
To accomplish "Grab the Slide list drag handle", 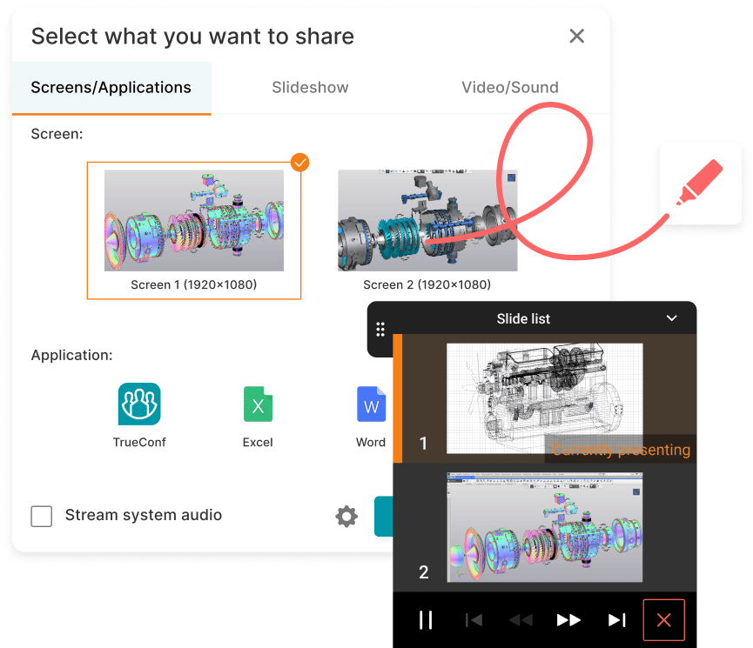I will pyautogui.click(x=380, y=329).
